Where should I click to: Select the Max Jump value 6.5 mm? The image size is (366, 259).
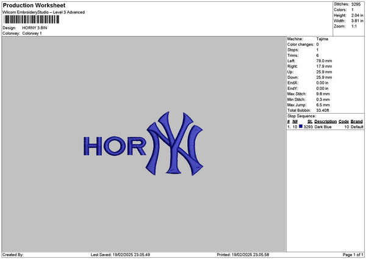323,105
